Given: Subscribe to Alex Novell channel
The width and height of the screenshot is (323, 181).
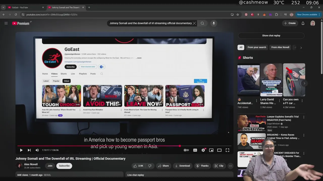Looking at the screenshot, I should click(64, 166).
